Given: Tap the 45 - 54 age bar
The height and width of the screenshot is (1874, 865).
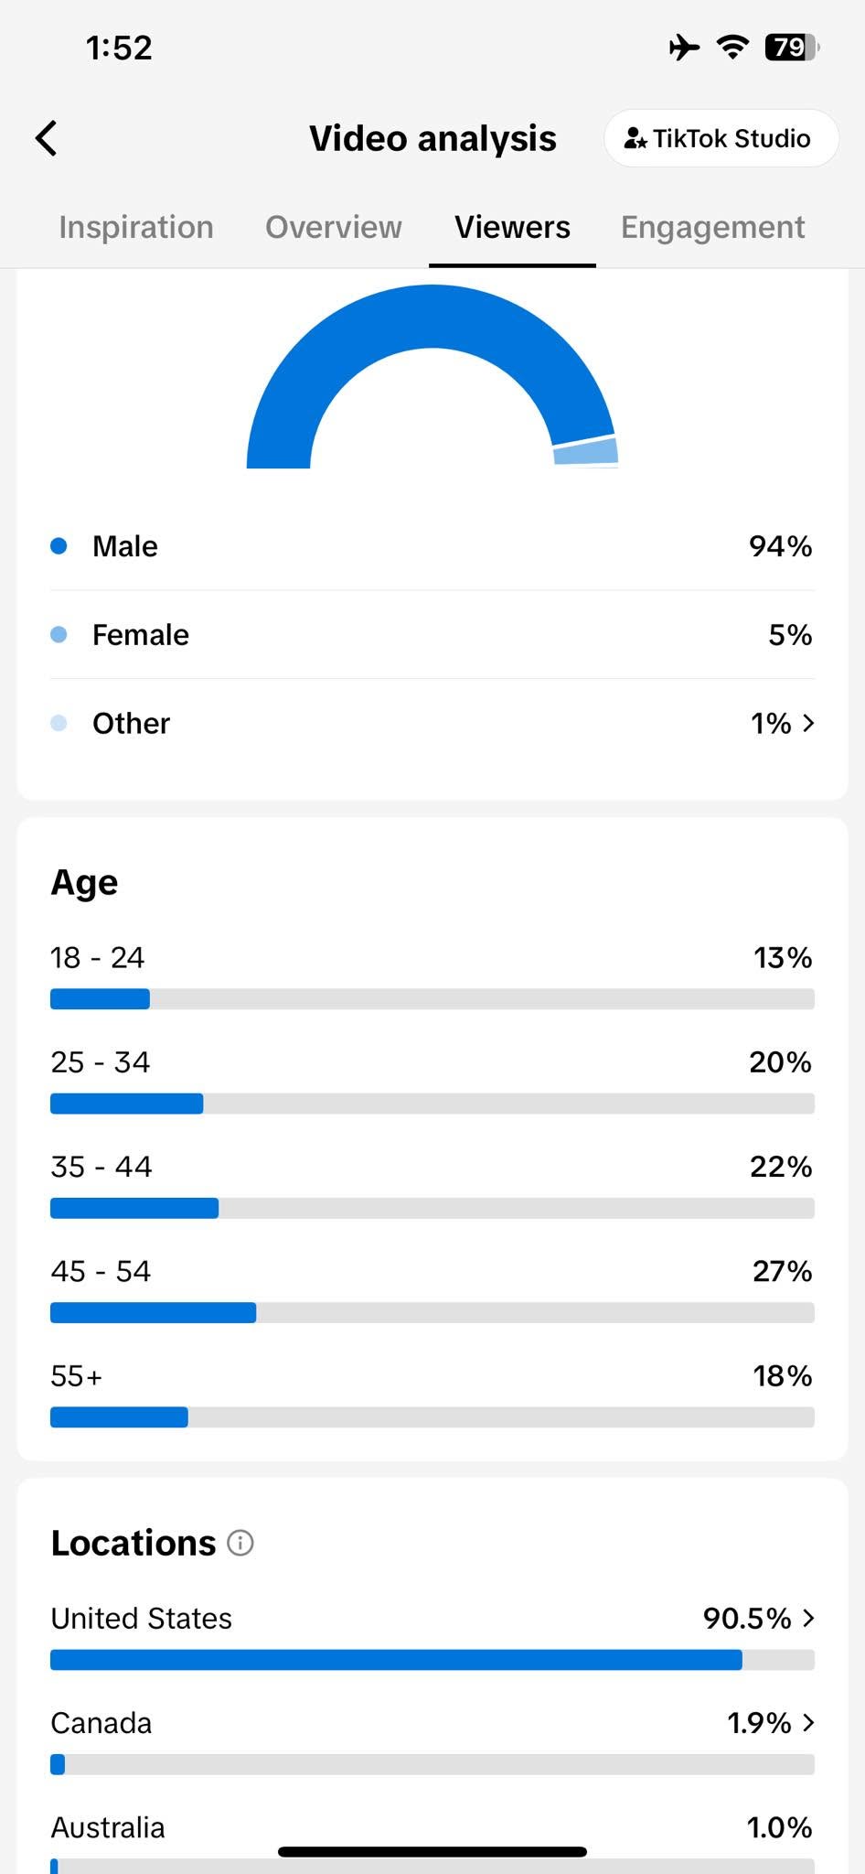Looking at the screenshot, I should tap(432, 1313).
